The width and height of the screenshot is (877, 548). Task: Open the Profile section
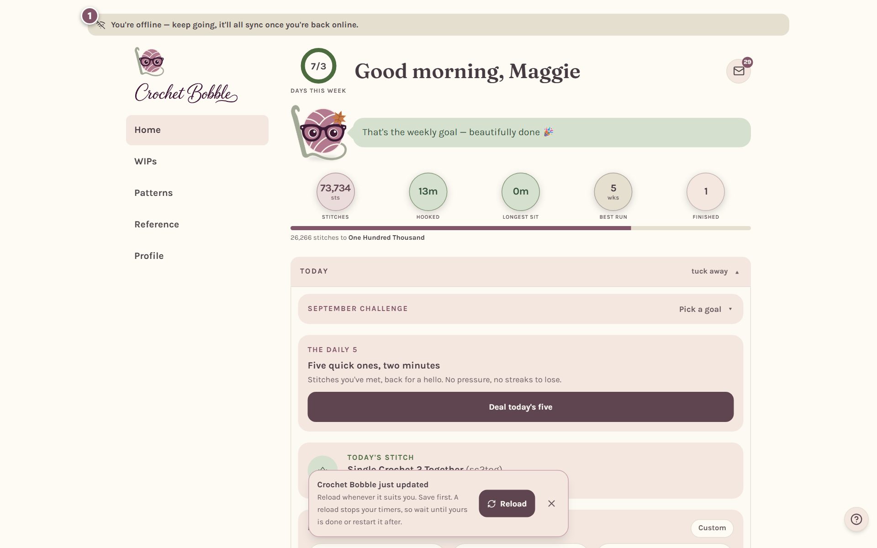[x=197, y=256]
